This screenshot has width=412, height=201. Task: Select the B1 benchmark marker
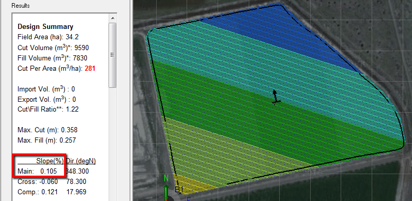click(179, 190)
